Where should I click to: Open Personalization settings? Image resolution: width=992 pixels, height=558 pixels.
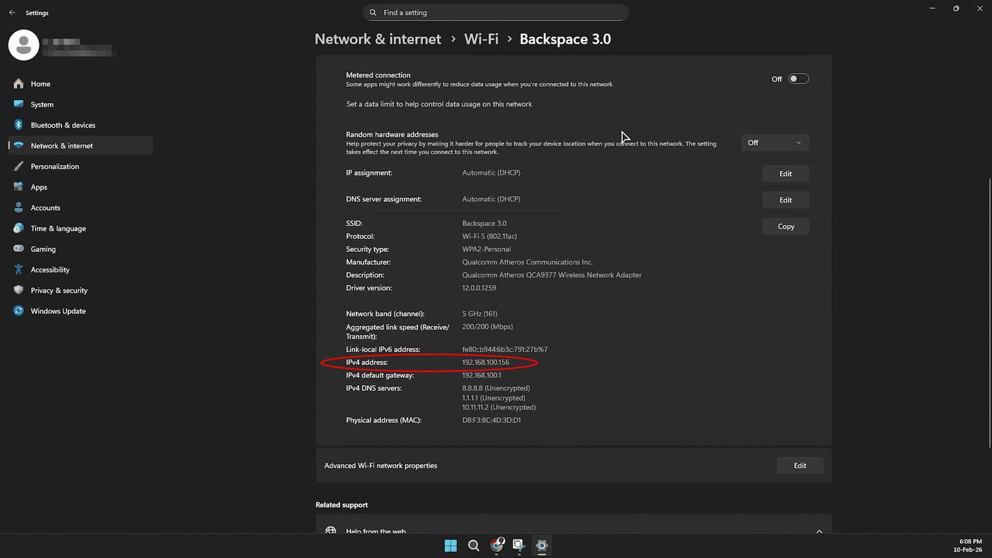pos(80,167)
